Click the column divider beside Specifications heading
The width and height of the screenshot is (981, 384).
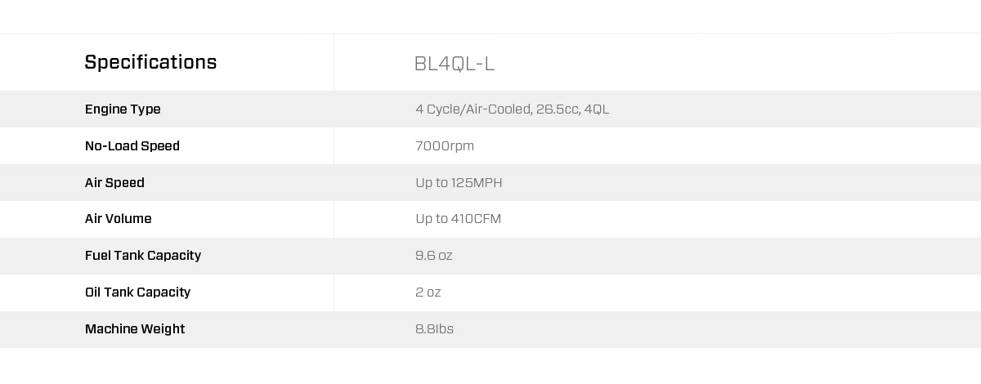[x=334, y=62]
